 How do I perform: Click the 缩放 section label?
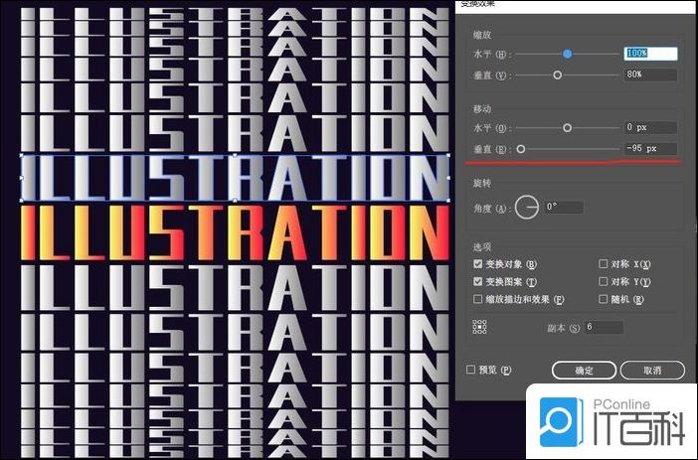pos(482,35)
